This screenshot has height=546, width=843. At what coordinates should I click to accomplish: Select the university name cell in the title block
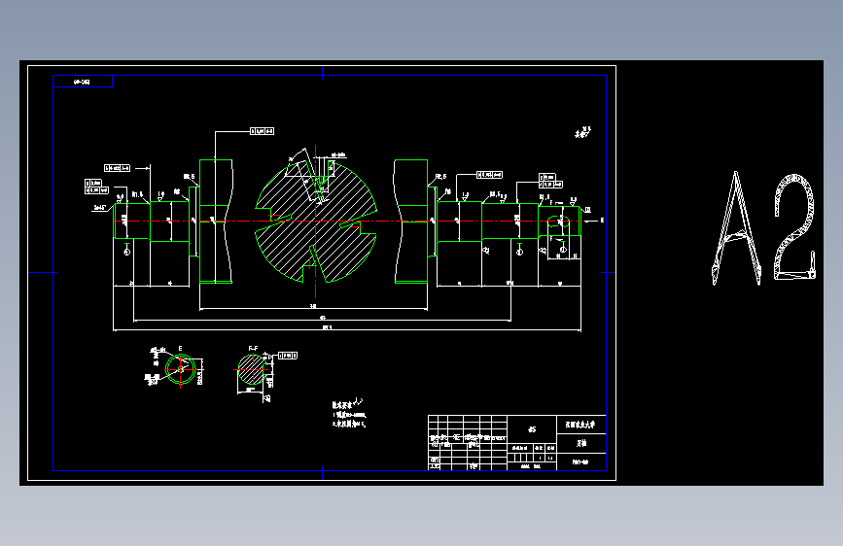[x=581, y=425]
